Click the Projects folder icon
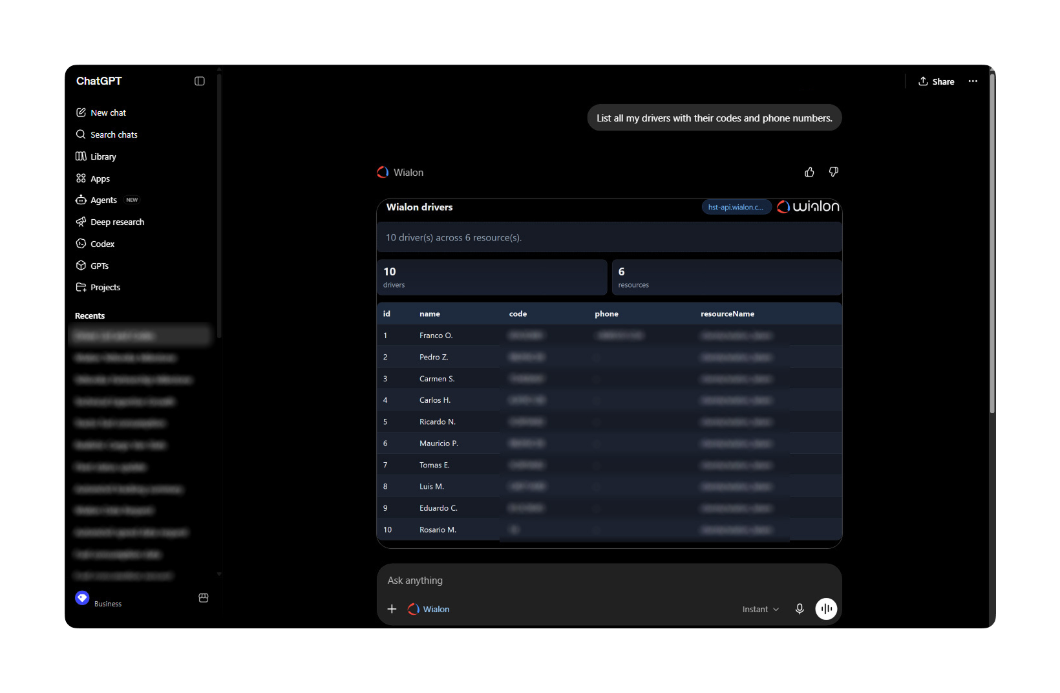The height and width of the screenshot is (693, 1060). [x=81, y=287]
